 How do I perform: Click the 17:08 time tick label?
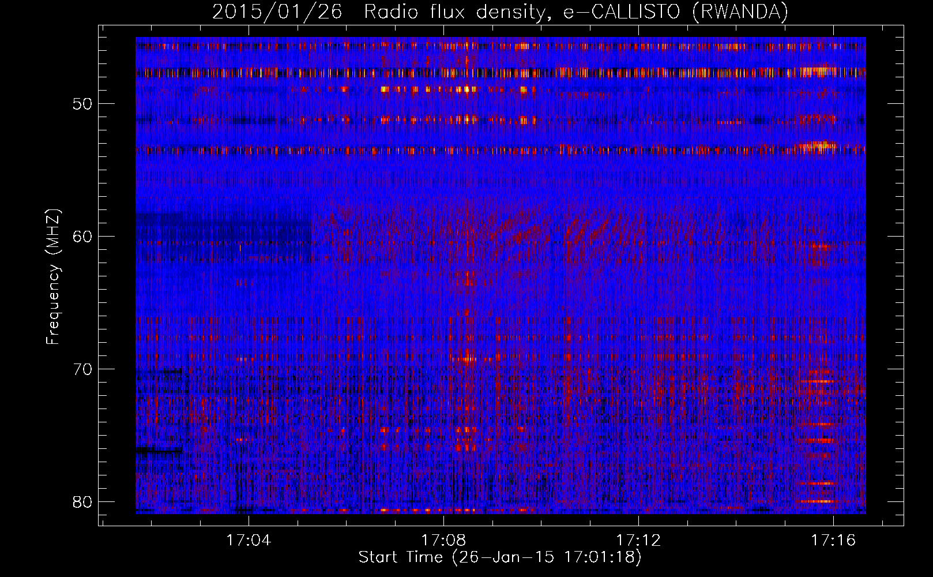pos(443,541)
